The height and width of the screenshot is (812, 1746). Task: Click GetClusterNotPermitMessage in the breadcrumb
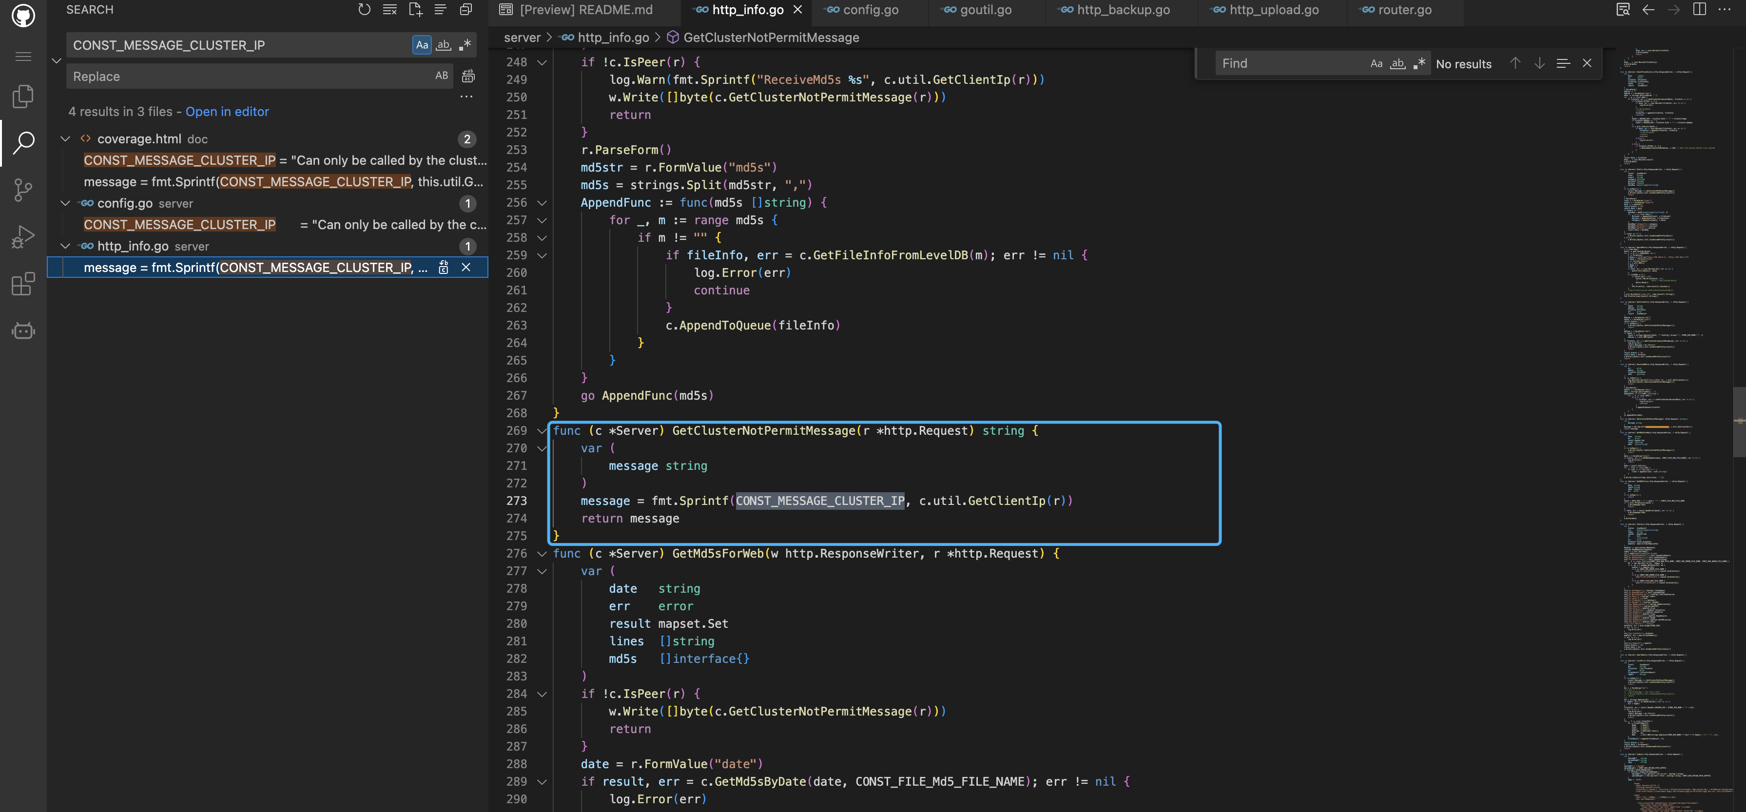[x=771, y=38]
